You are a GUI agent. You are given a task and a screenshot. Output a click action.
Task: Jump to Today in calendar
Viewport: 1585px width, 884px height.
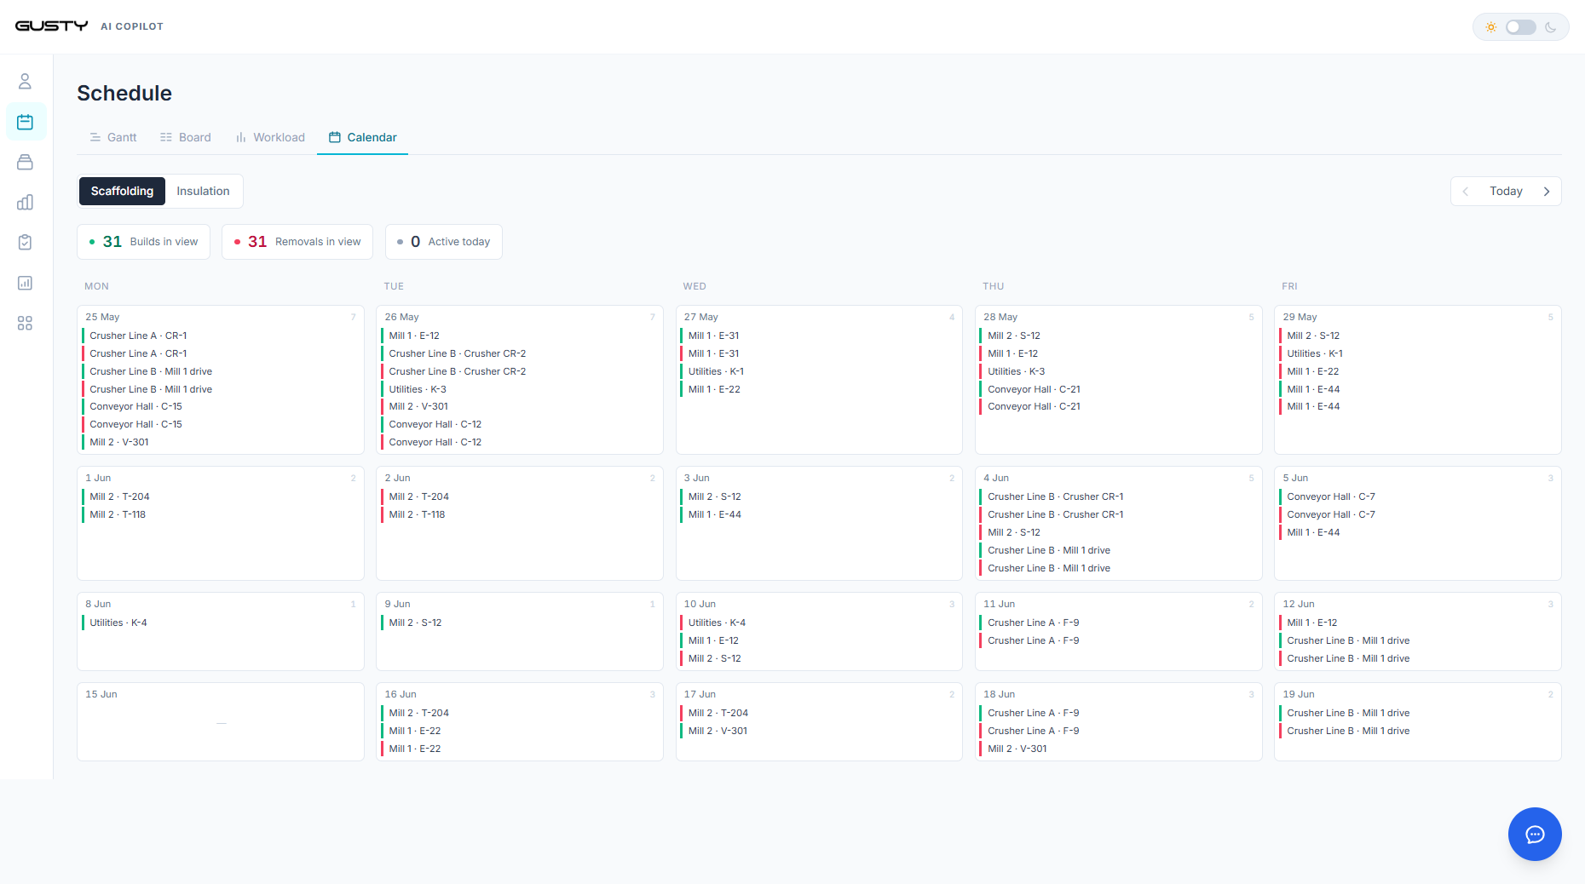click(1506, 192)
